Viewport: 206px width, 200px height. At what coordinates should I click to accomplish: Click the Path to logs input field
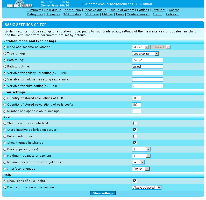(x=148, y=60)
